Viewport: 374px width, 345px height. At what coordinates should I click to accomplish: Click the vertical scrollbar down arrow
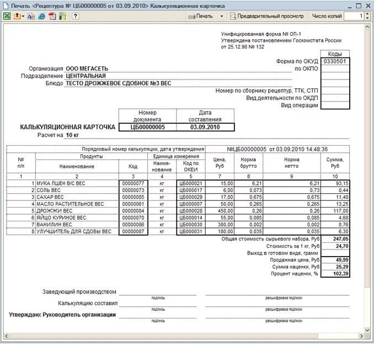coord(367,330)
